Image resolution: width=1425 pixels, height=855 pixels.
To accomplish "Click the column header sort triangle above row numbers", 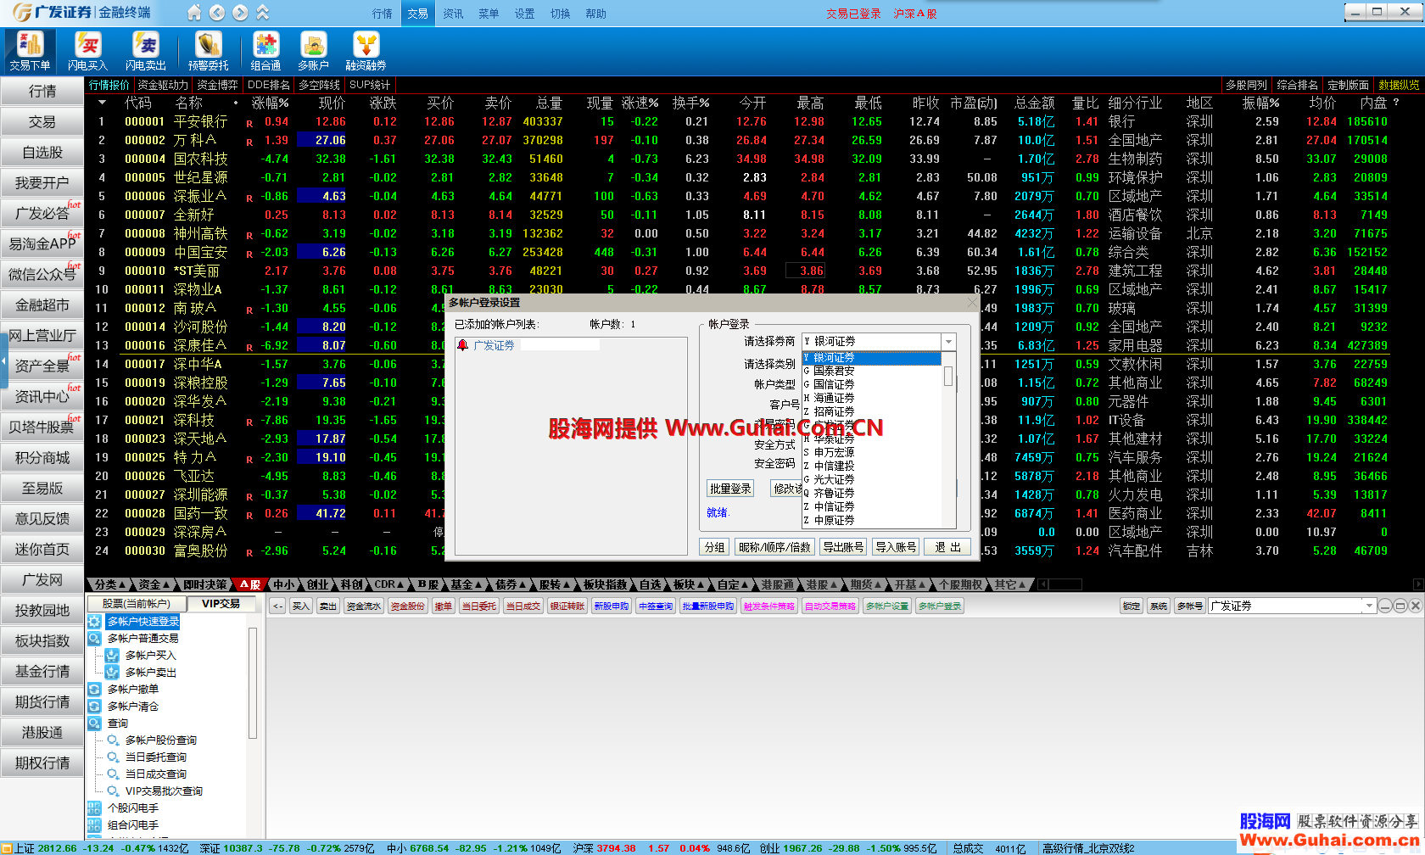I will 102,103.
